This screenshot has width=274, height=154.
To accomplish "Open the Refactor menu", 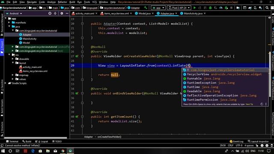I will (x=63, y=2).
